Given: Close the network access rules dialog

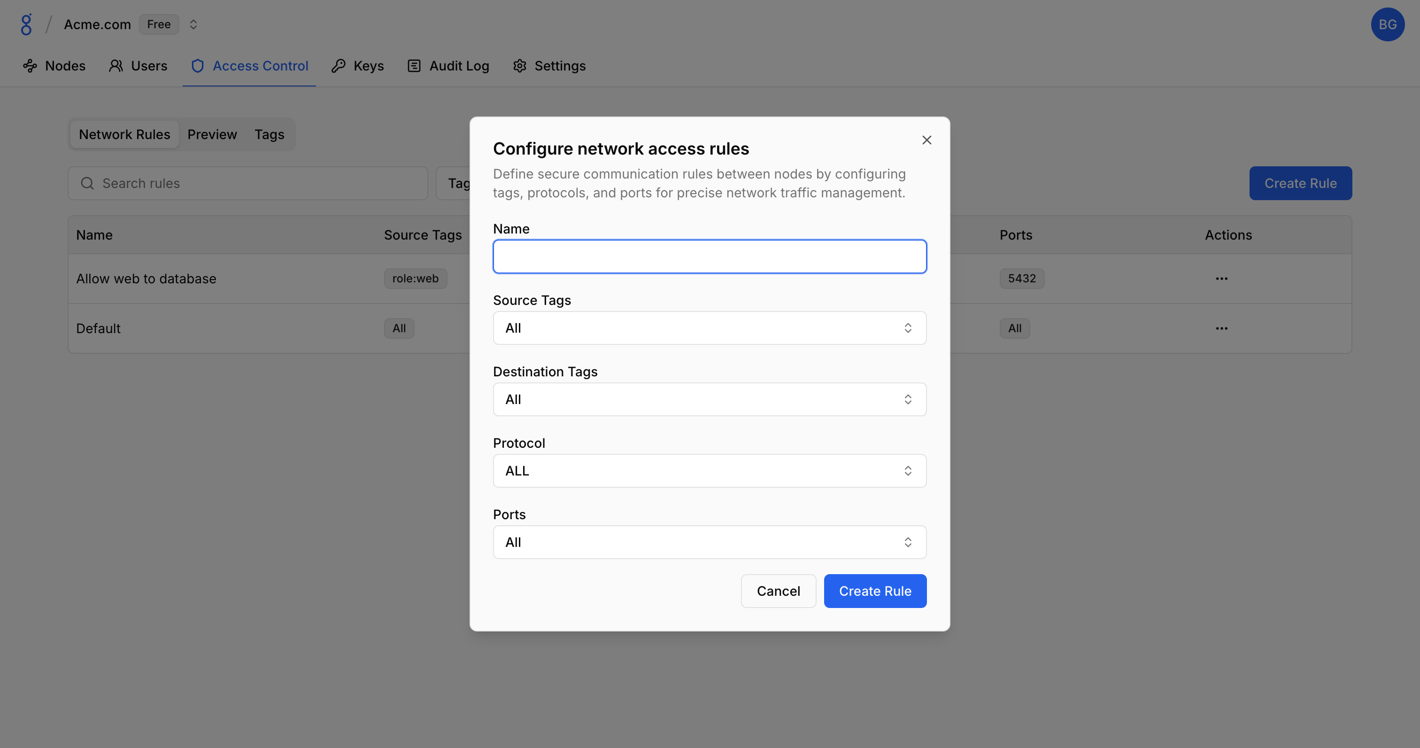Looking at the screenshot, I should (926, 140).
